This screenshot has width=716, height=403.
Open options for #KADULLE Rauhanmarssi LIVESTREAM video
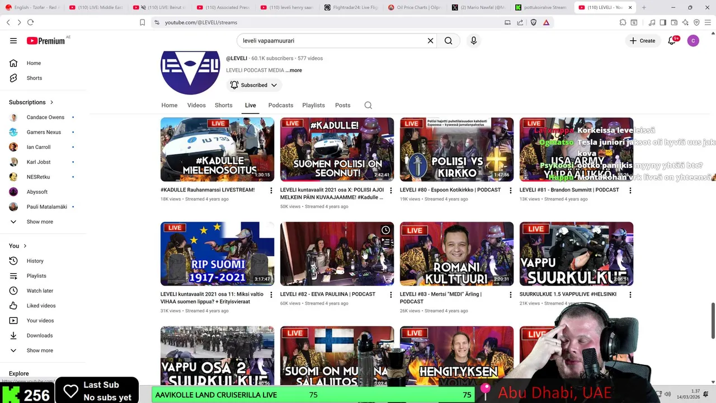(271, 190)
